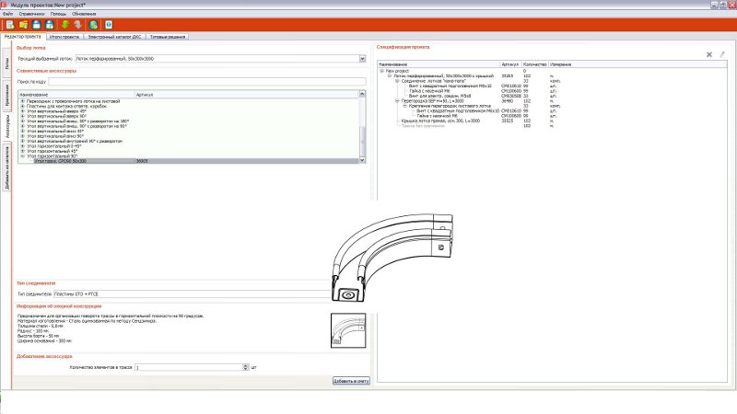737x414 pixels.
Task: Increase element quantity with spinner up arrow
Action: coord(244,364)
